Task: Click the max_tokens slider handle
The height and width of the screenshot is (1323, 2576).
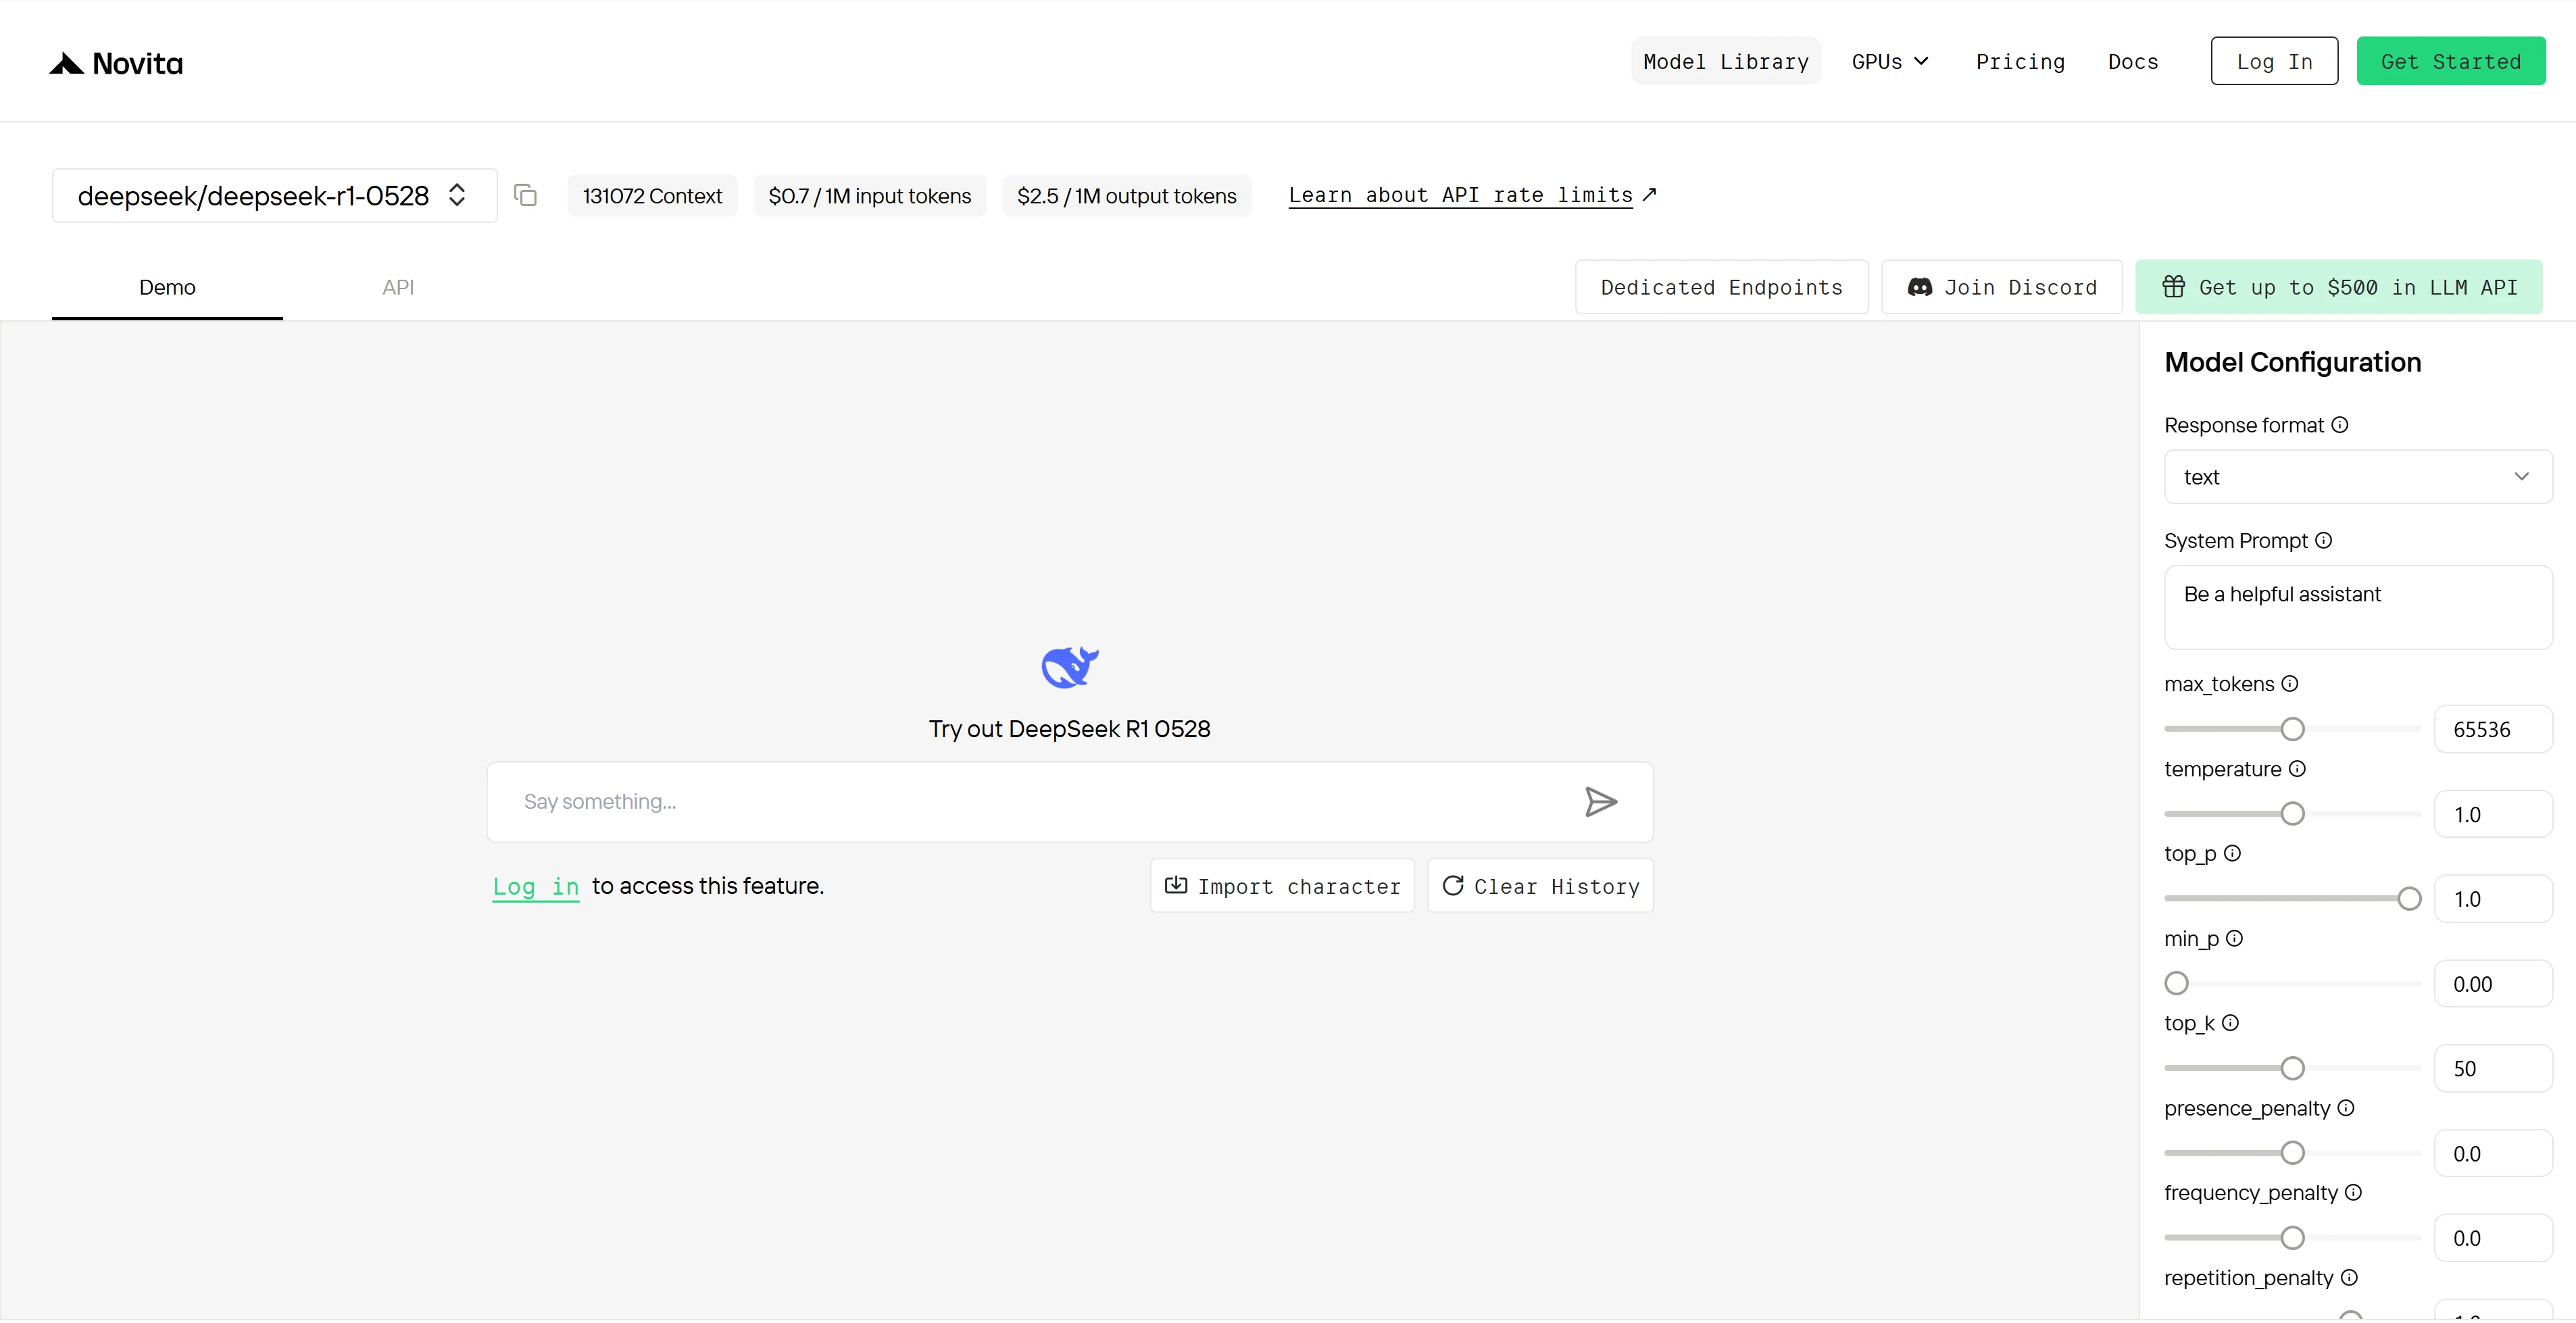Action: 2293,729
